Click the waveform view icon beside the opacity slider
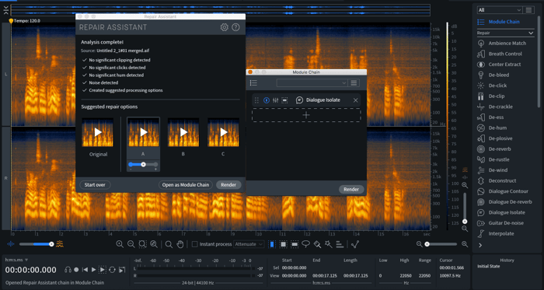The image size is (544, 290). pos(11,244)
